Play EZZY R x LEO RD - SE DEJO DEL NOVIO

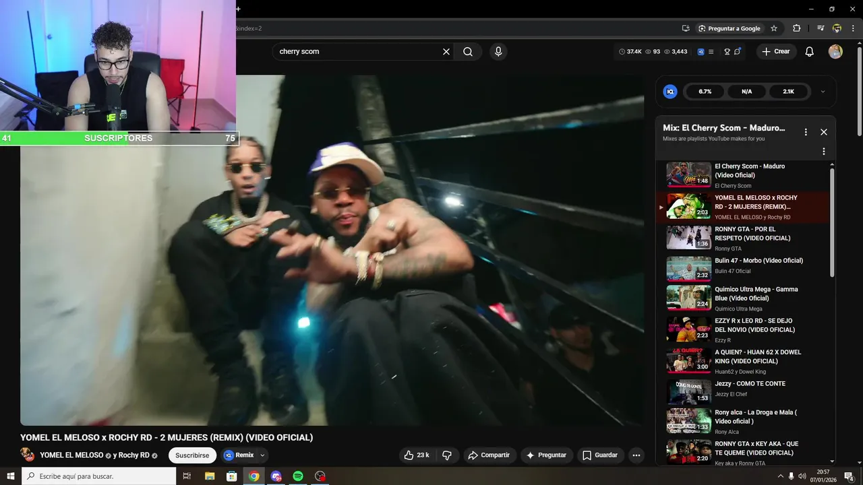coord(745,330)
